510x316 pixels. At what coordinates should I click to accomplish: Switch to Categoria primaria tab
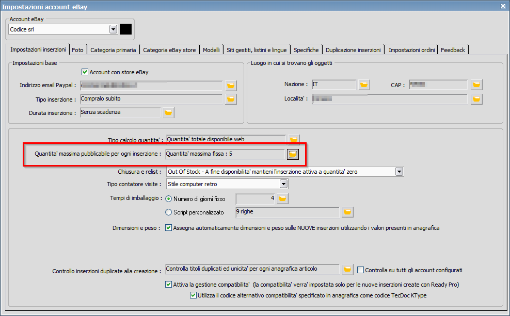coord(113,50)
